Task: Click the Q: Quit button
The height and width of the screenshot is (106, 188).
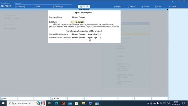Action: tap(9, 99)
